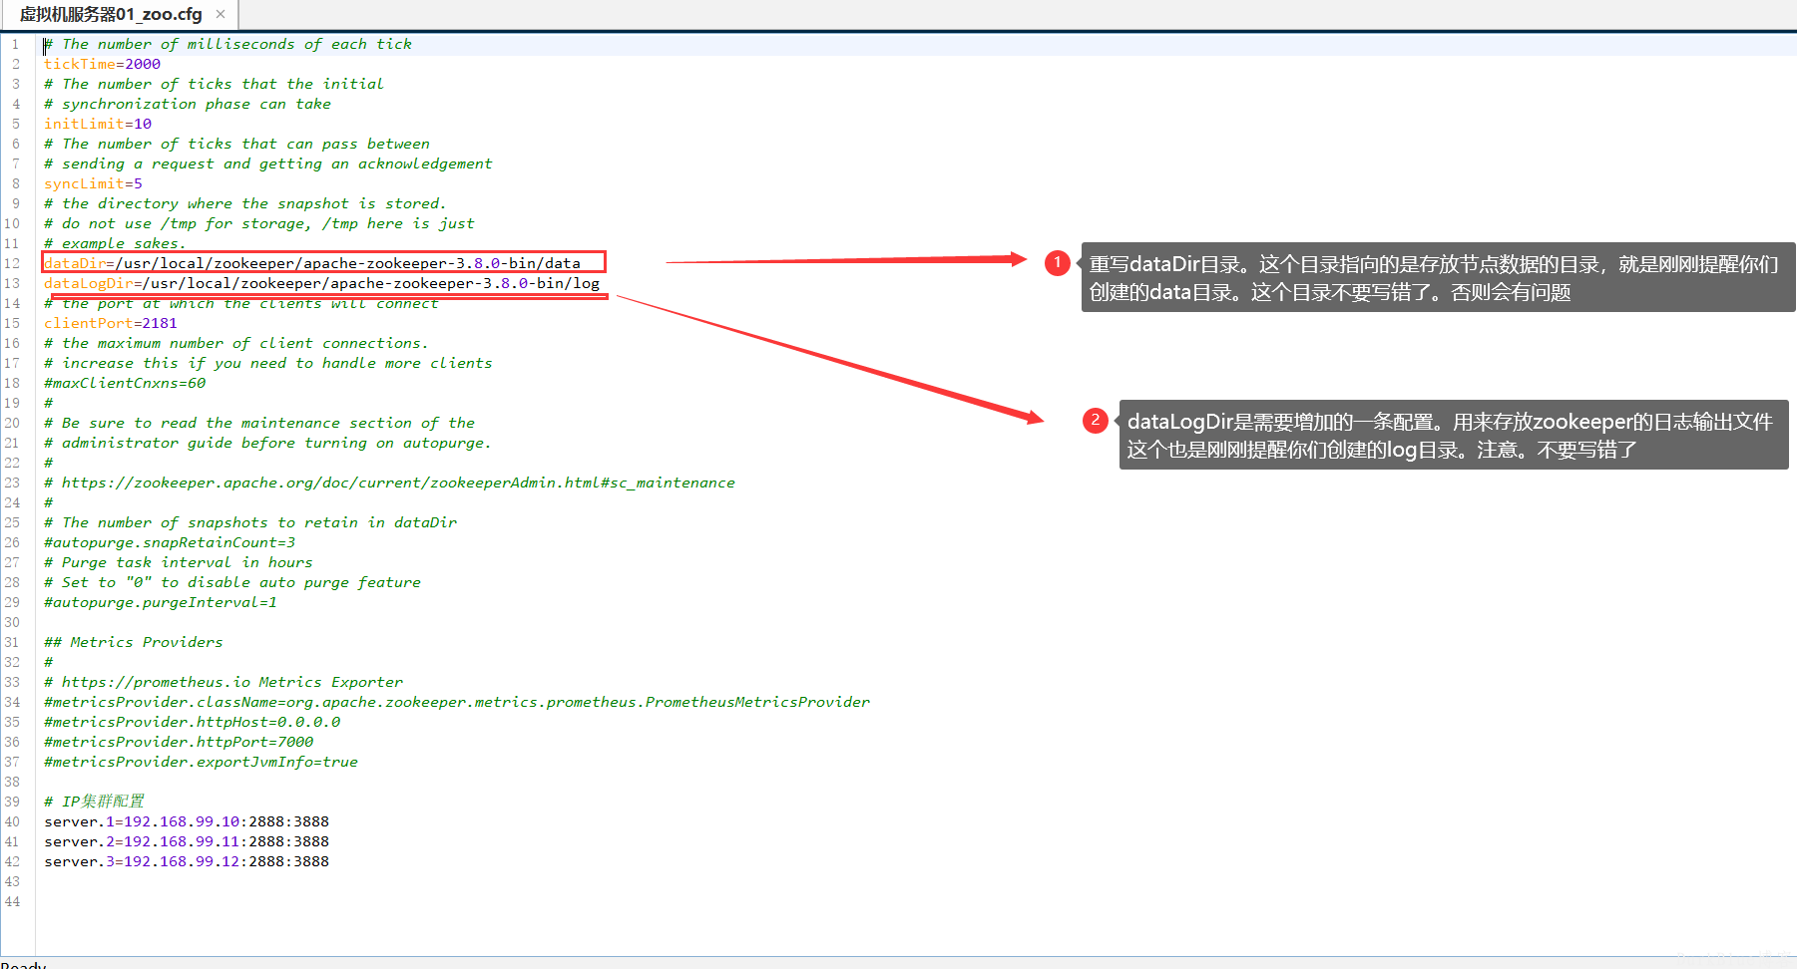Click the #metricsProvider.httpPort=7000 line

(x=179, y=742)
